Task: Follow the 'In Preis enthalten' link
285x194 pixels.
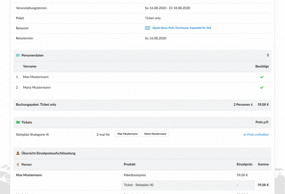Action: point(256,134)
